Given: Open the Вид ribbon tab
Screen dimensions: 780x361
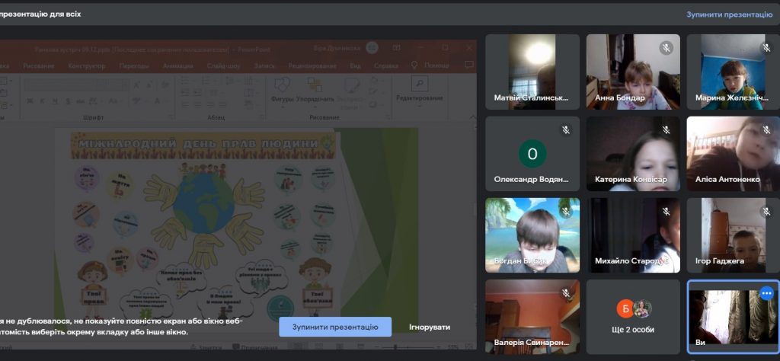Looking at the screenshot, I should [355, 65].
